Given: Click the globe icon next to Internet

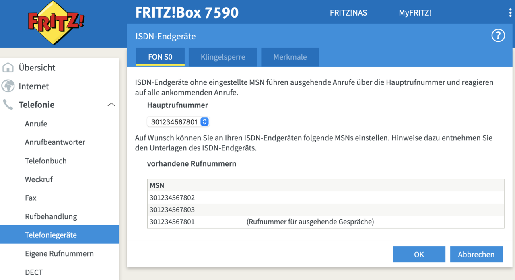Looking at the screenshot, I should (8, 86).
